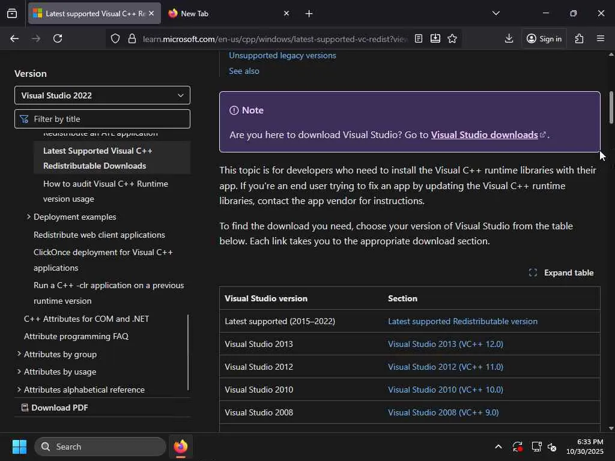Follow Unsupported legacy versions link
Screen dimensions: 615x461
tap(282, 55)
